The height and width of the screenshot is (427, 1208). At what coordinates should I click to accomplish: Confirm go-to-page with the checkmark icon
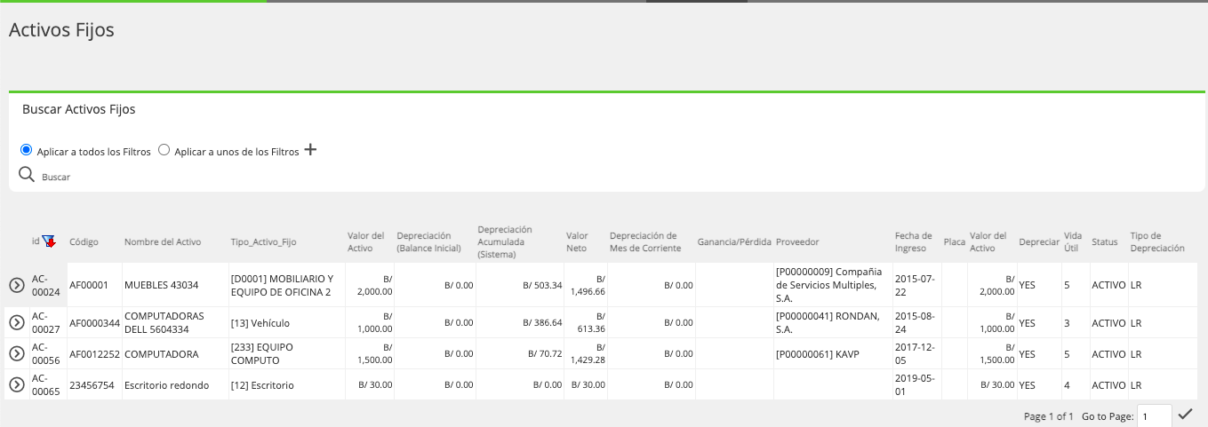1185,415
